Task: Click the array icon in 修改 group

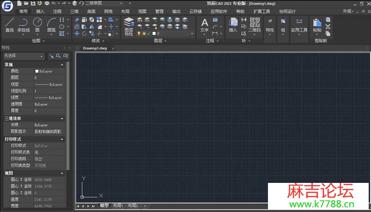Action: click(x=99, y=20)
